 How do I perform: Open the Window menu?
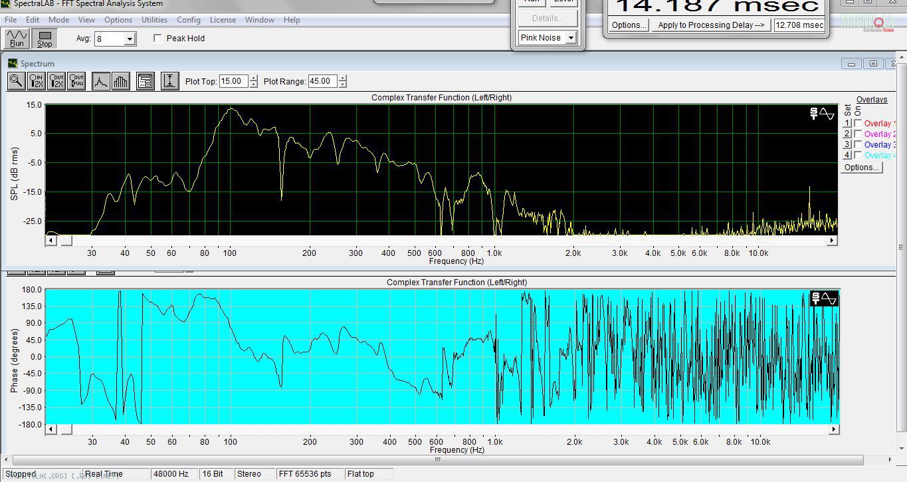pyautogui.click(x=260, y=20)
